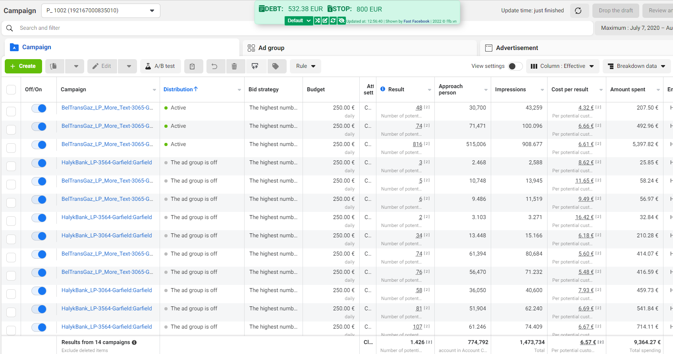Click the 4.32 € cost per result value
Viewport: 673px width, 354px height.
tap(586, 108)
